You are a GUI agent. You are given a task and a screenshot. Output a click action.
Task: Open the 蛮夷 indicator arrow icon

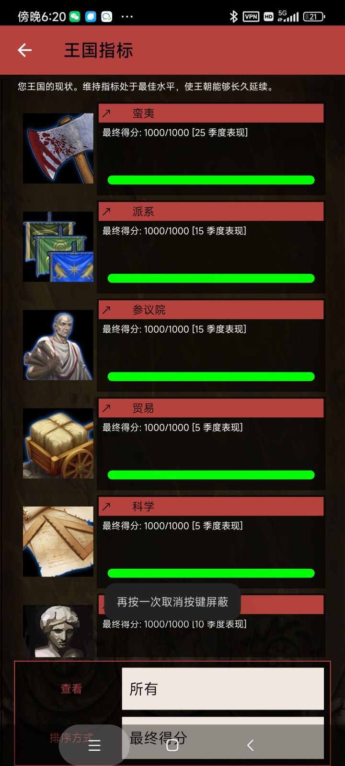point(106,113)
